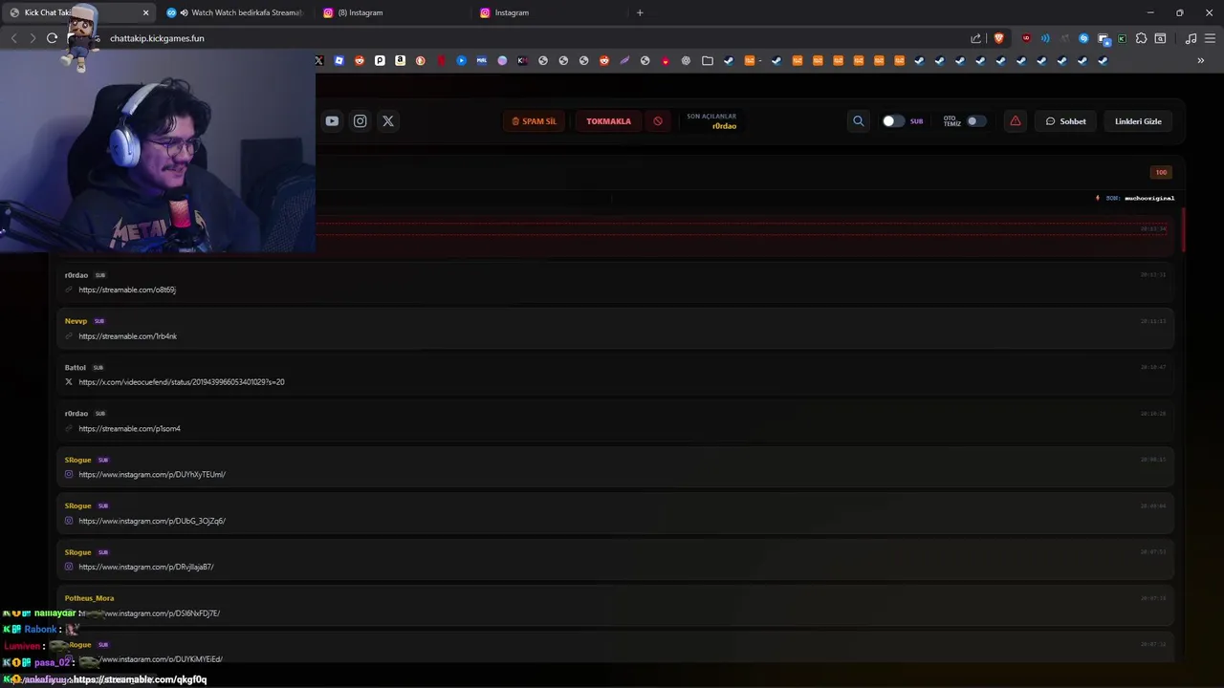Click the 100 counter badge
The width and height of the screenshot is (1224, 688).
tap(1161, 172)
